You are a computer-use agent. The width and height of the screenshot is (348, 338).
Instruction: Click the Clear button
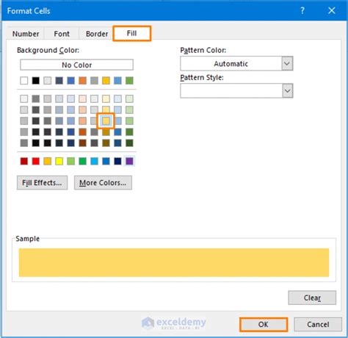312,298
